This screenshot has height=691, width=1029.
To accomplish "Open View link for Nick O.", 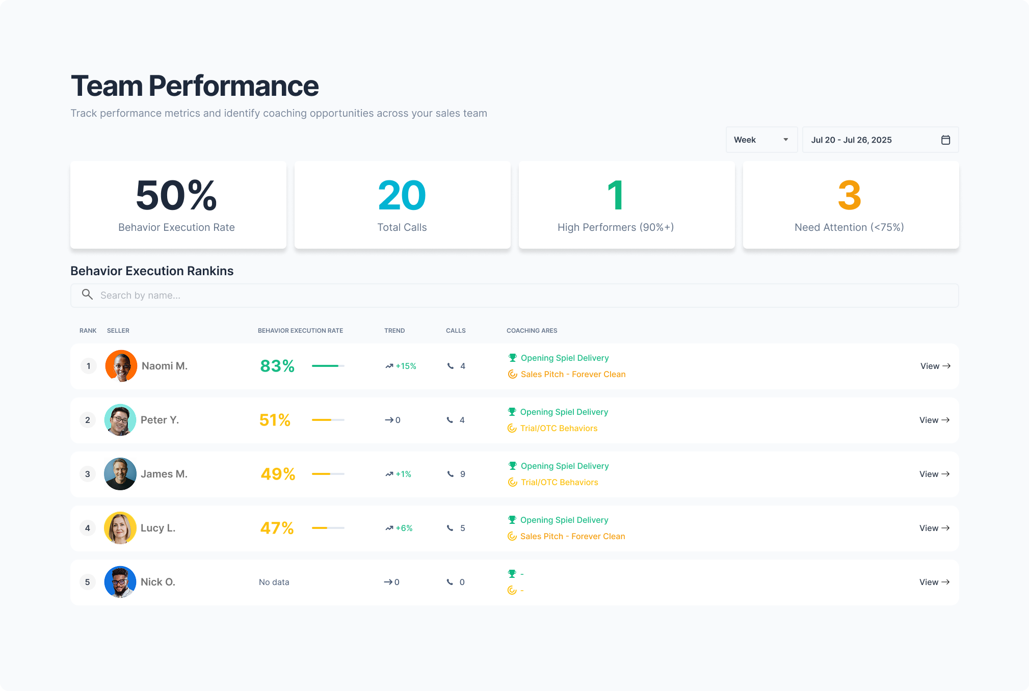I will pyautogui.click(x=934, y=582).
